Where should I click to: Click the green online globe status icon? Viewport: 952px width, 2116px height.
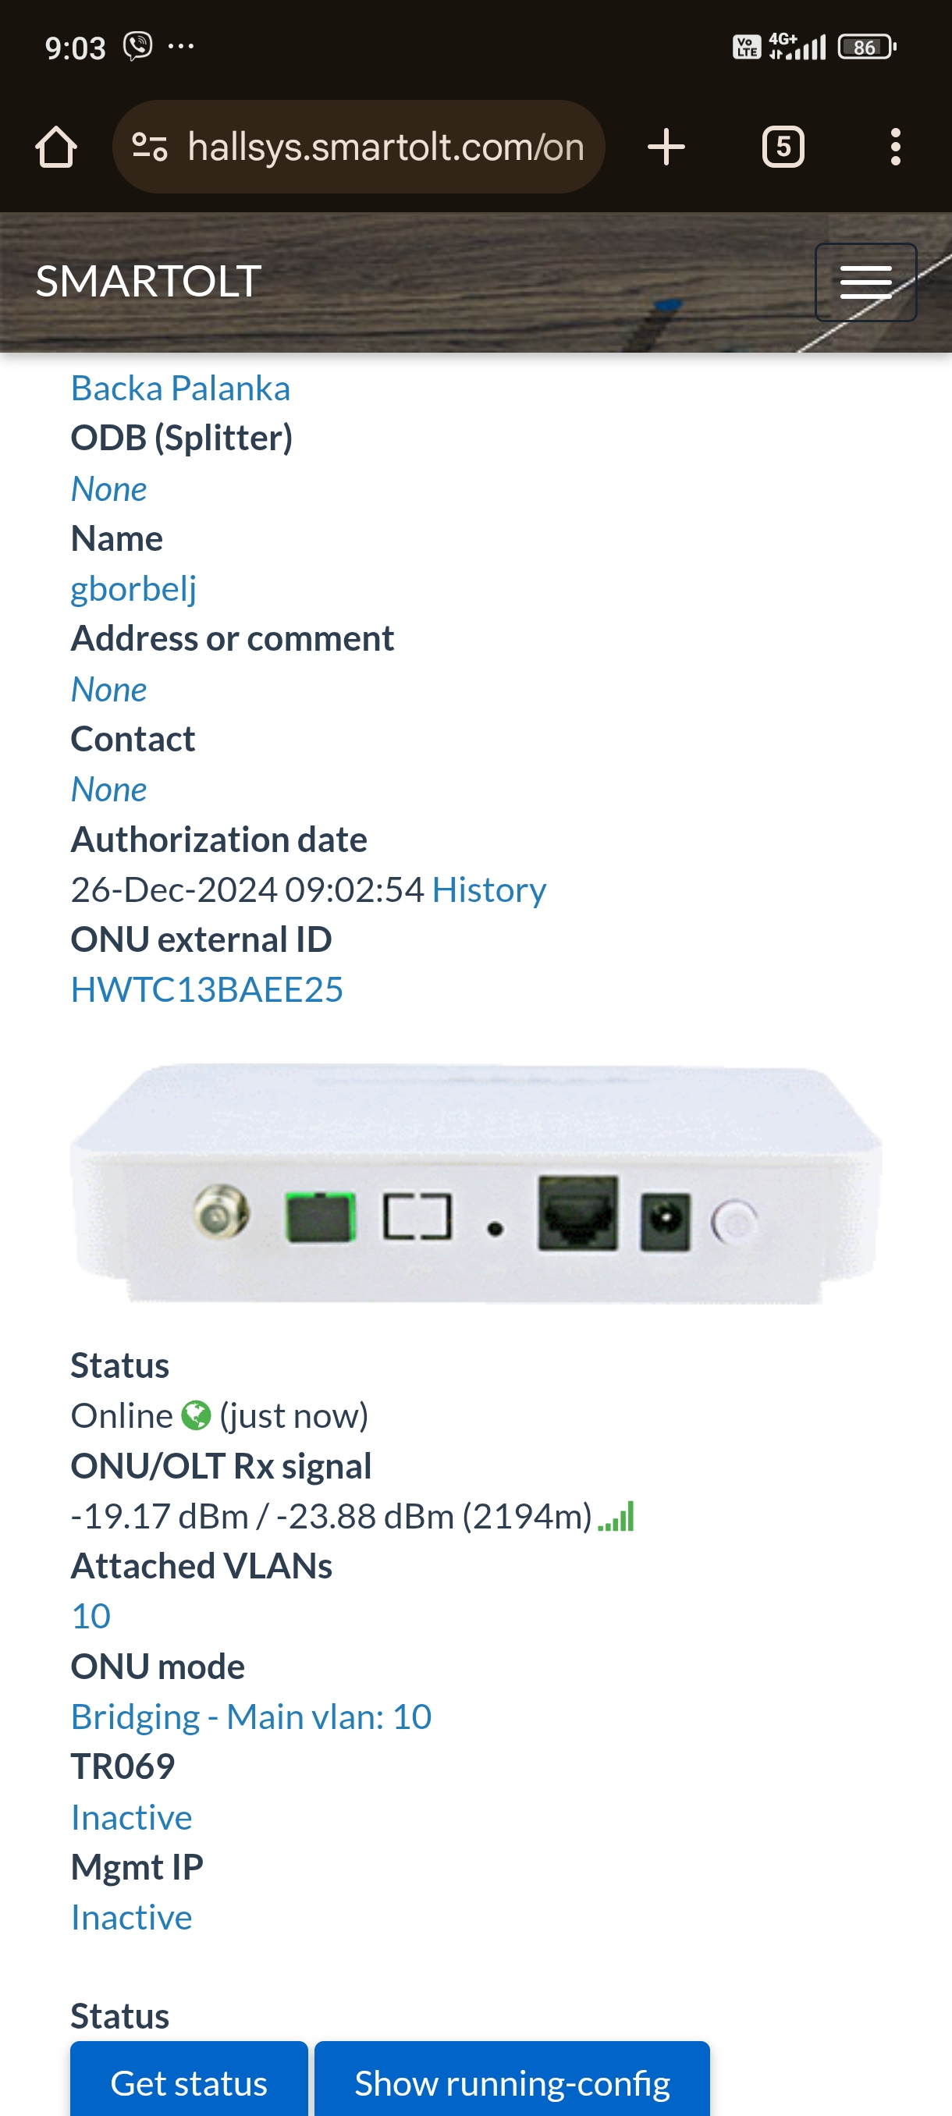tap(196, 1415)
